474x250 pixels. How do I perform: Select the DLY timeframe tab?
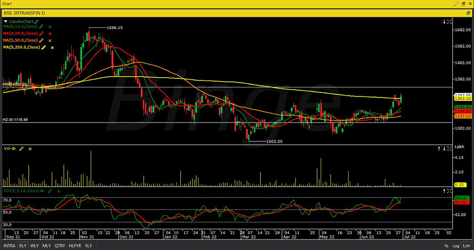23,246
